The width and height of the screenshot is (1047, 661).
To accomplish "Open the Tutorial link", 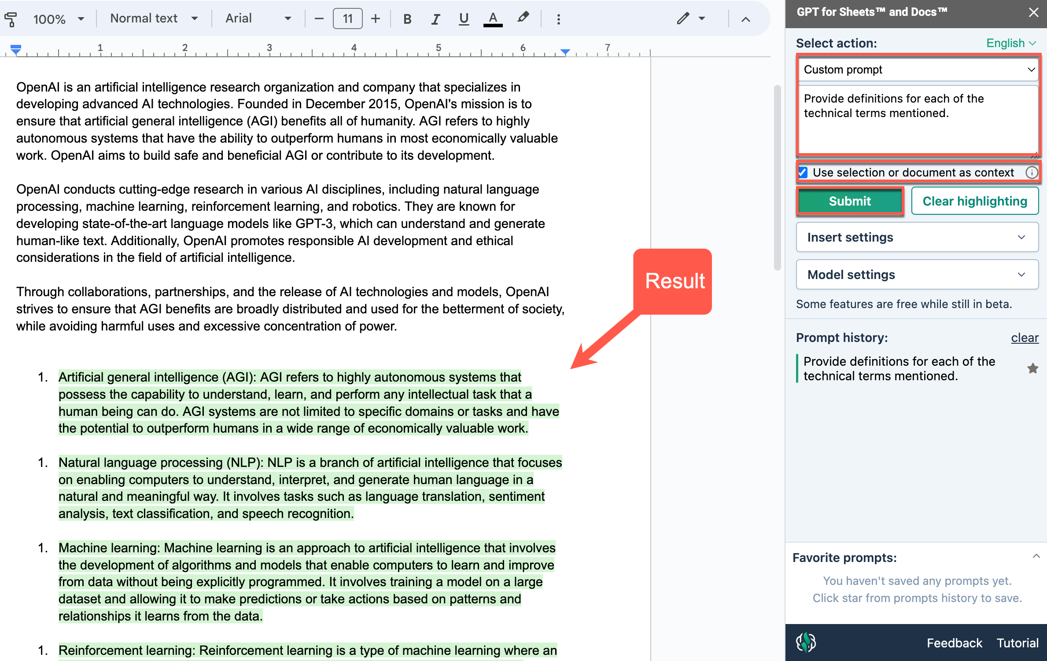I will (1017, 643).
